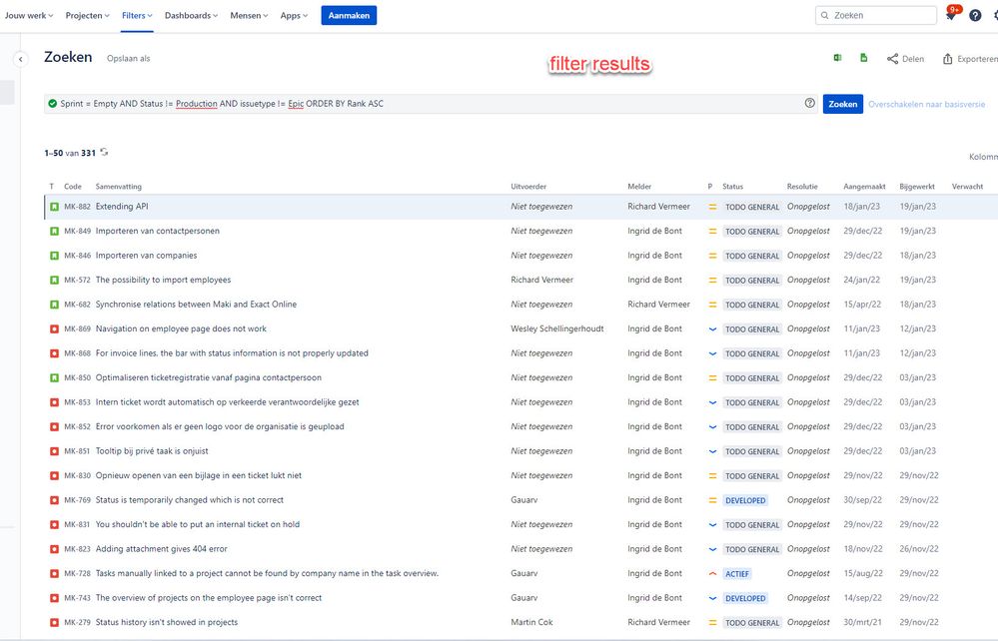This screenshot has width=998, height=641.
Task: Open the Apps menu
Action: point(292,15)
